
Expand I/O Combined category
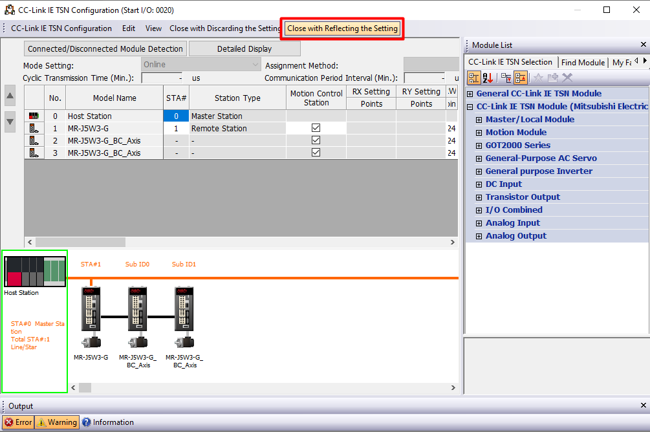pos(479,210)
